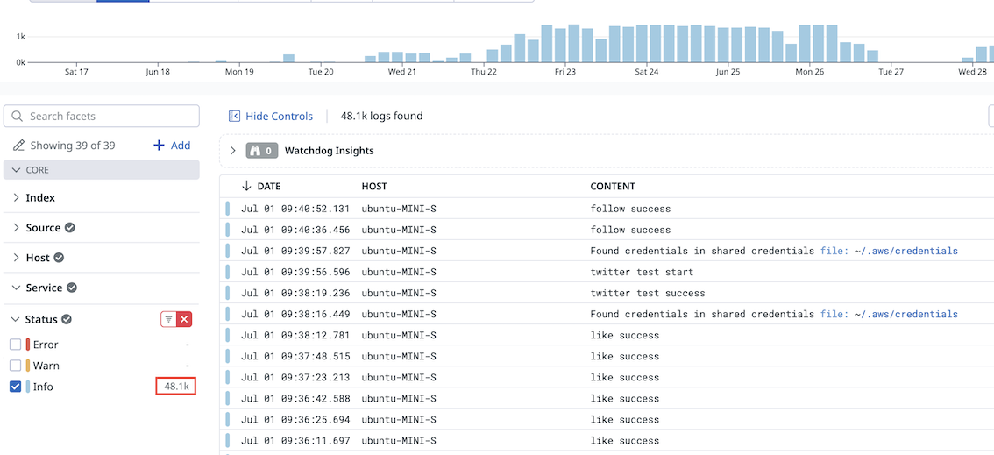This screenshot has height=455, width=994.
Task: Click the '48.1k logs found' text
Action: 381,116
